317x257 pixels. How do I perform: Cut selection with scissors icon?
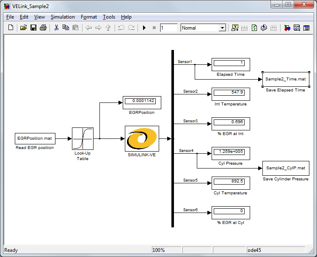[x=56, y=28]
